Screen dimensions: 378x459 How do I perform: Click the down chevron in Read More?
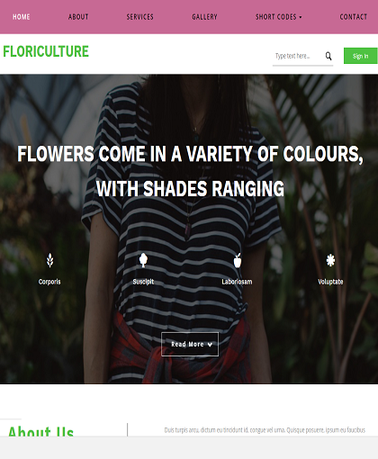click(210, 345)
